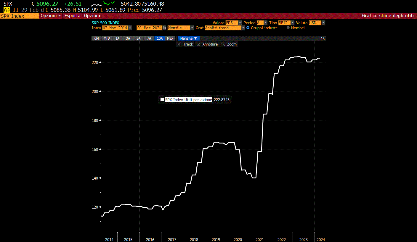Screen dimensions: 417x242
Task: Click the 120 y-axis label
Action: pyautogui.click(x=95, y=207)
